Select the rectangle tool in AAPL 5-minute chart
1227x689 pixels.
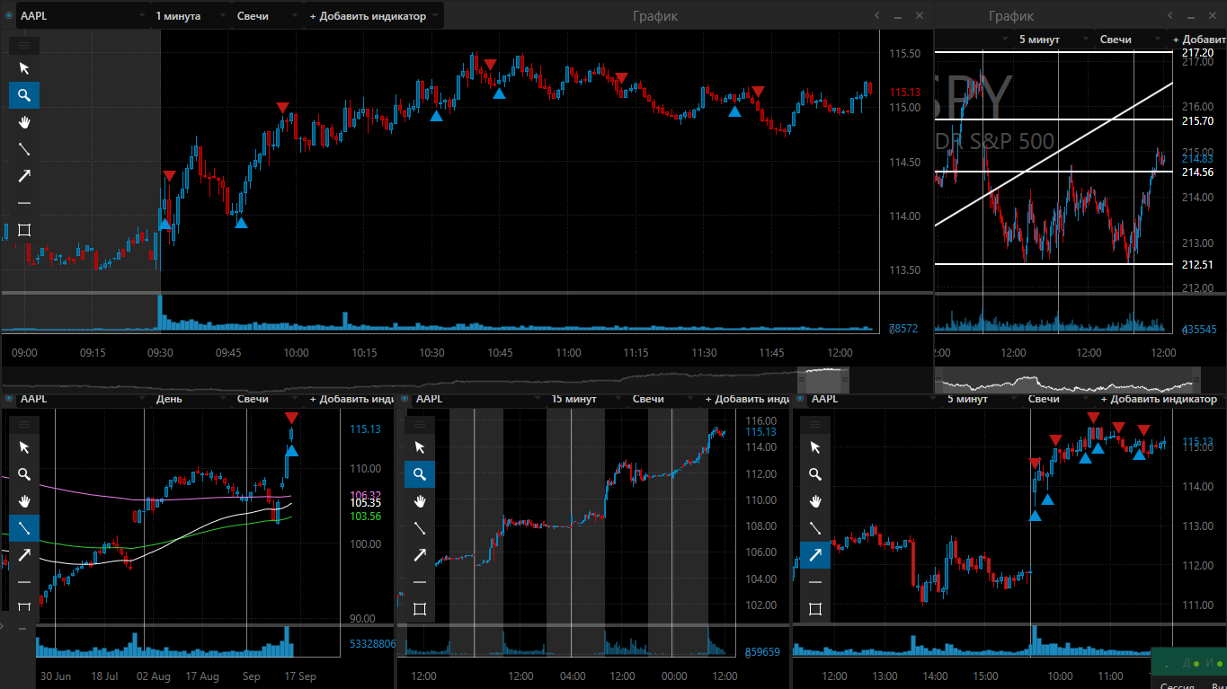click(815, 609)
